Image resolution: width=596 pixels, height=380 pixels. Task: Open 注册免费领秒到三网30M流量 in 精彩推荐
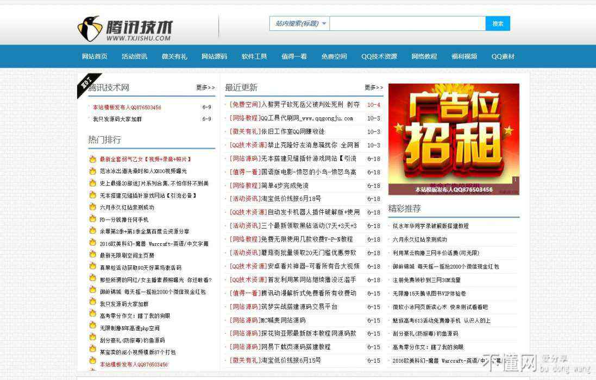point(426,280)
